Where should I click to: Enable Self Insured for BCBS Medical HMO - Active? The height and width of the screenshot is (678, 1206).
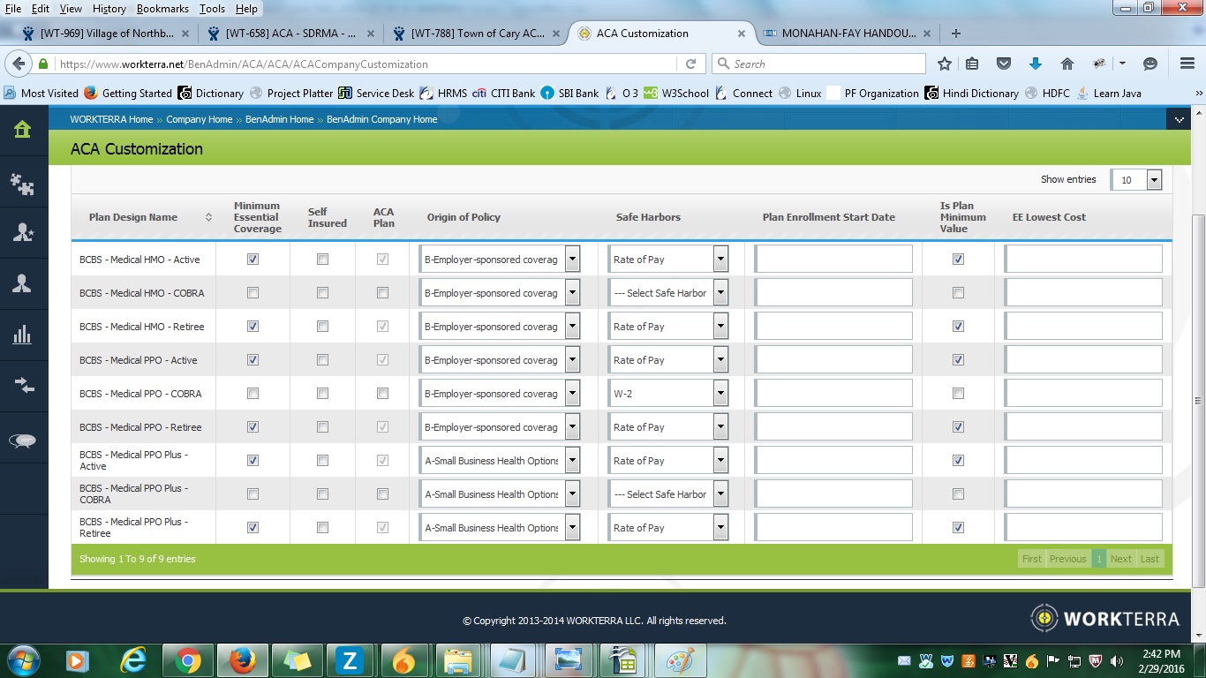coord(322,260)
